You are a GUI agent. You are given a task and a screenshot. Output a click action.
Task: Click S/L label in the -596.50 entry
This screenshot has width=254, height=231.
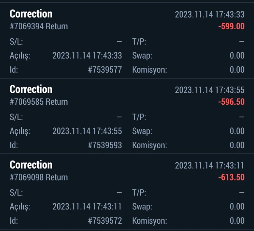16,117
